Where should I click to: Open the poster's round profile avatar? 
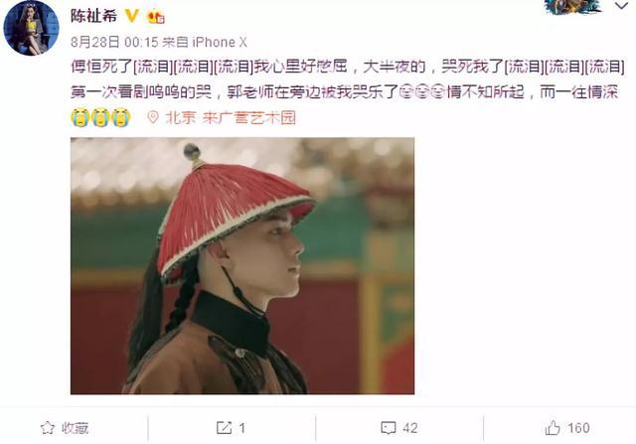click(31, 28)
